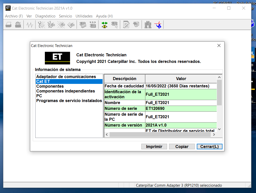Click the ECM selector icon with cursor
The image size is (256, 193).
114,25
